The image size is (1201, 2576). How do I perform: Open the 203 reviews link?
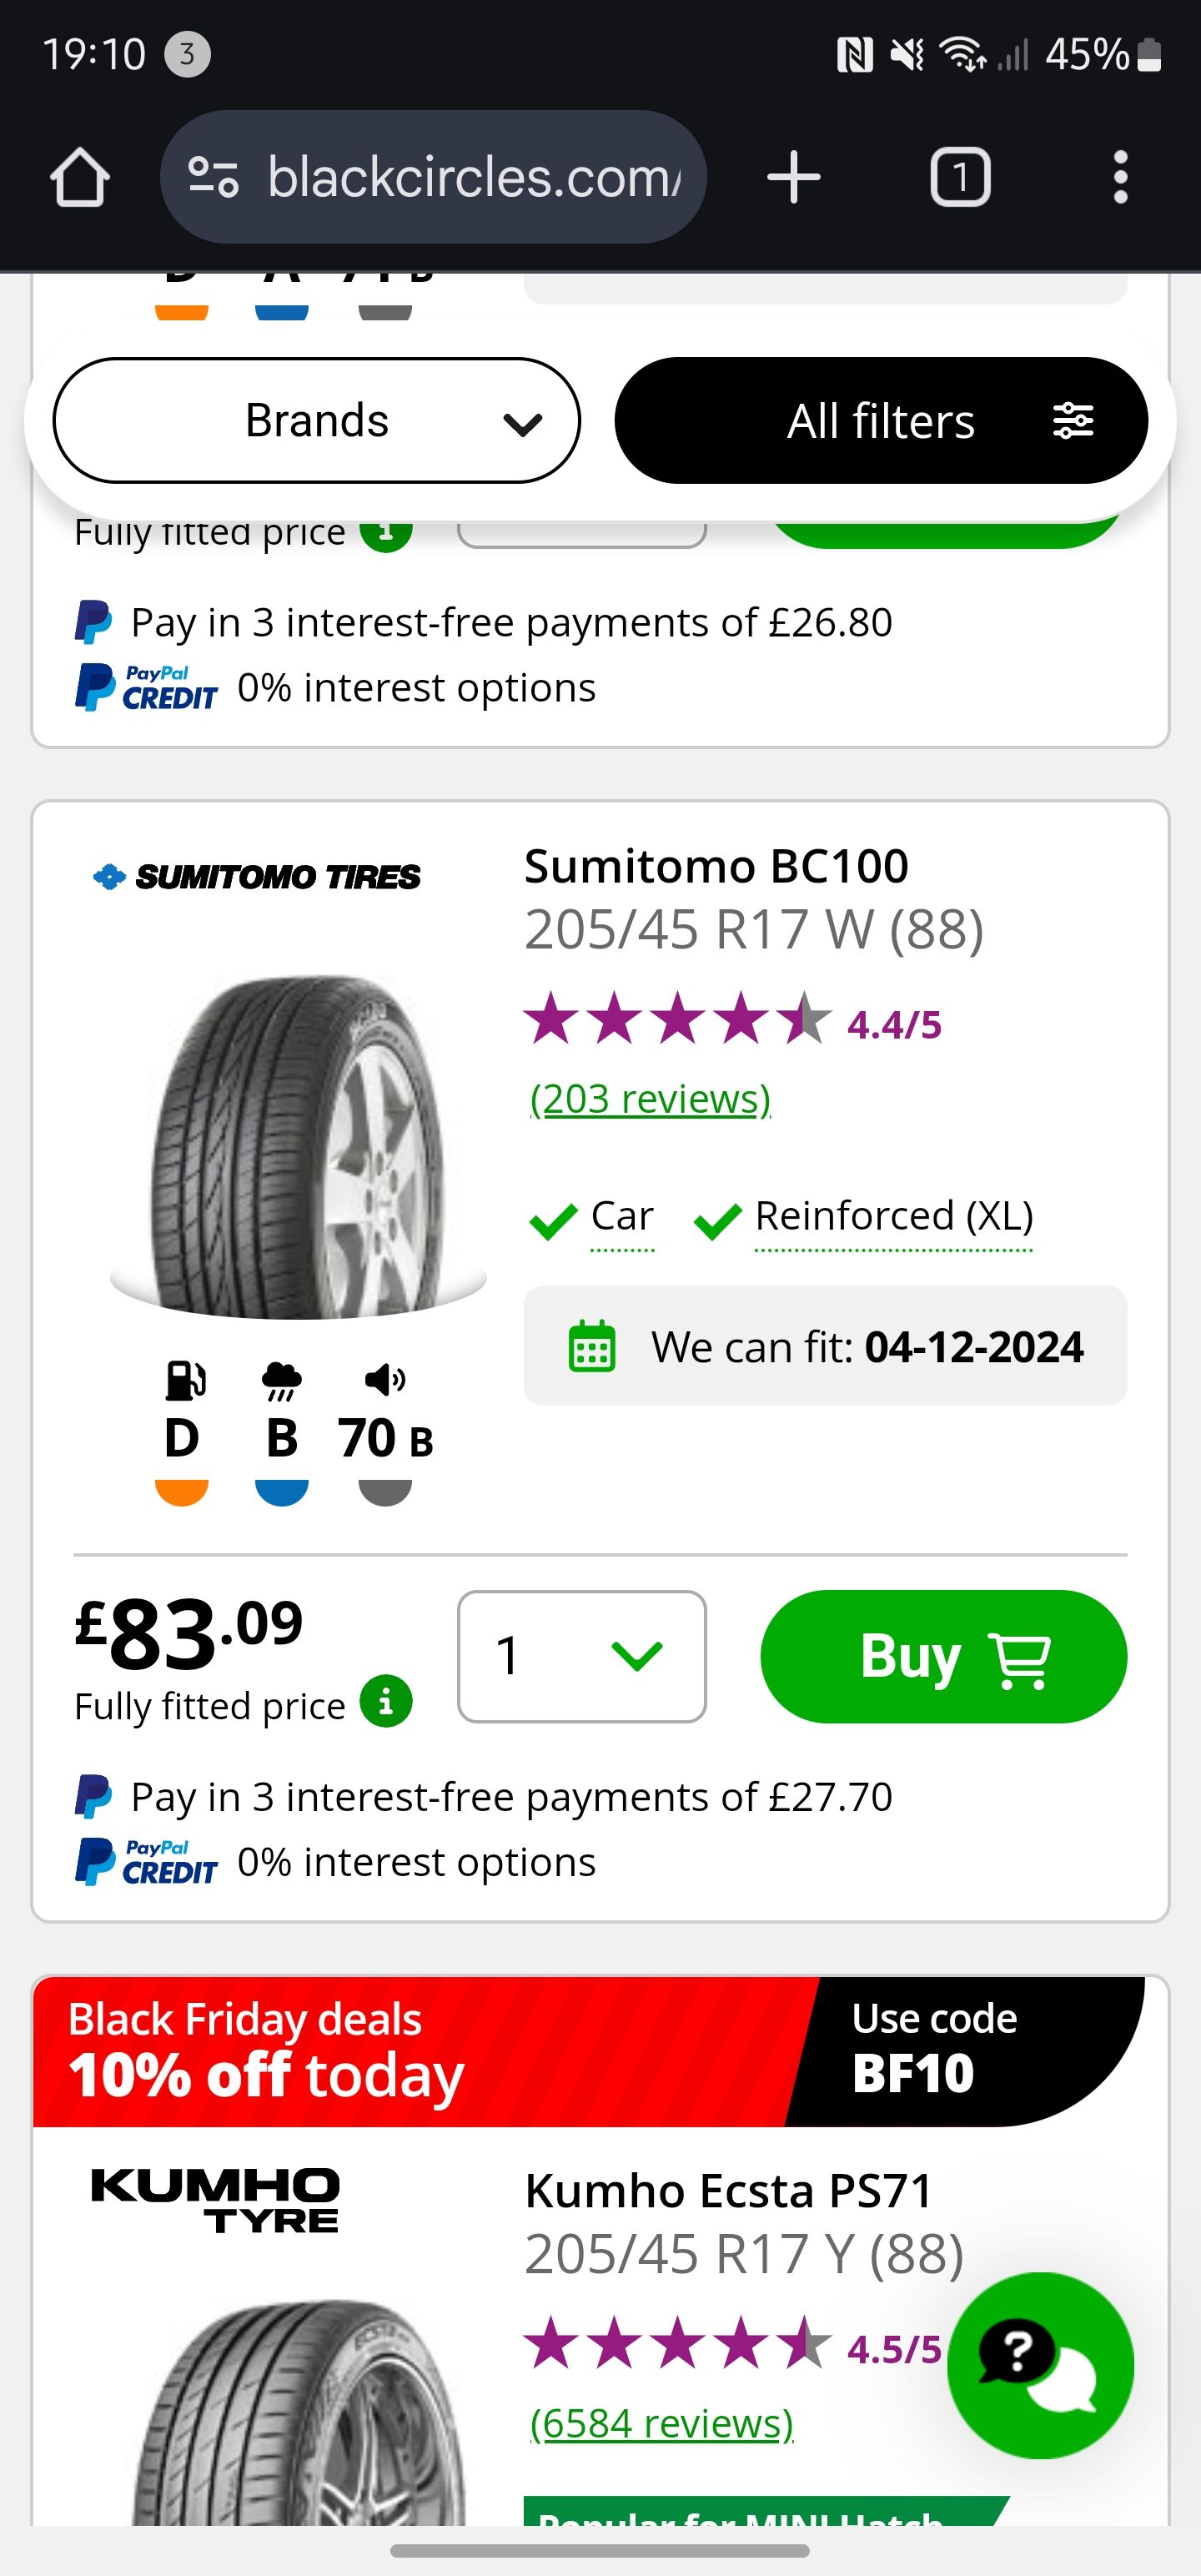coord(650,1099)
